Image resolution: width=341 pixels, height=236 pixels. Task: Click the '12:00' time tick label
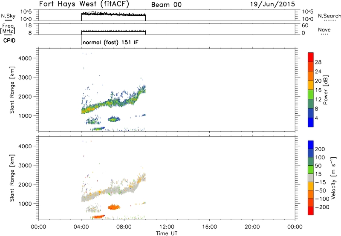167,227
